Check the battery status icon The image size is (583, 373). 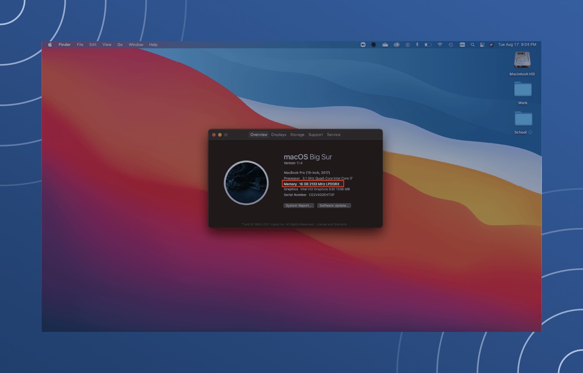(428, 45)
